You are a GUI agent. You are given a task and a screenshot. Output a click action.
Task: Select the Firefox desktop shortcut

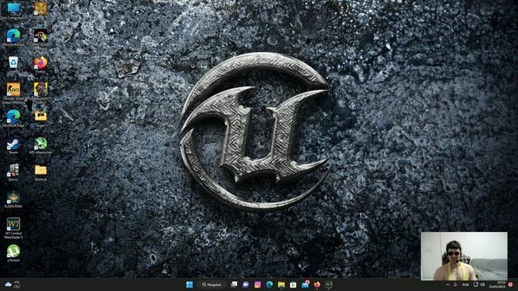point(40,65)
